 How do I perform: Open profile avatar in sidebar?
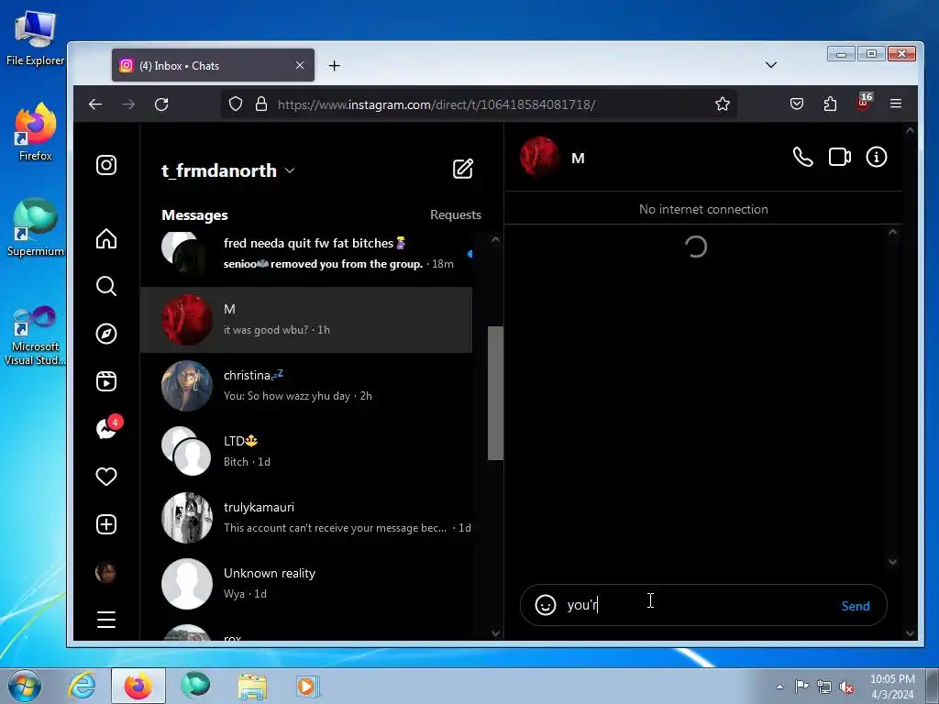(105, 572)
